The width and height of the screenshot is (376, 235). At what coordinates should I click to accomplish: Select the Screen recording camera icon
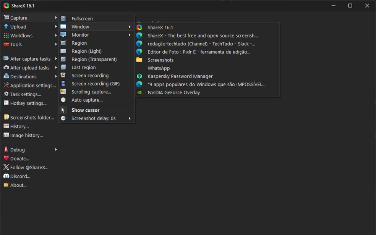tap(63, 76)
